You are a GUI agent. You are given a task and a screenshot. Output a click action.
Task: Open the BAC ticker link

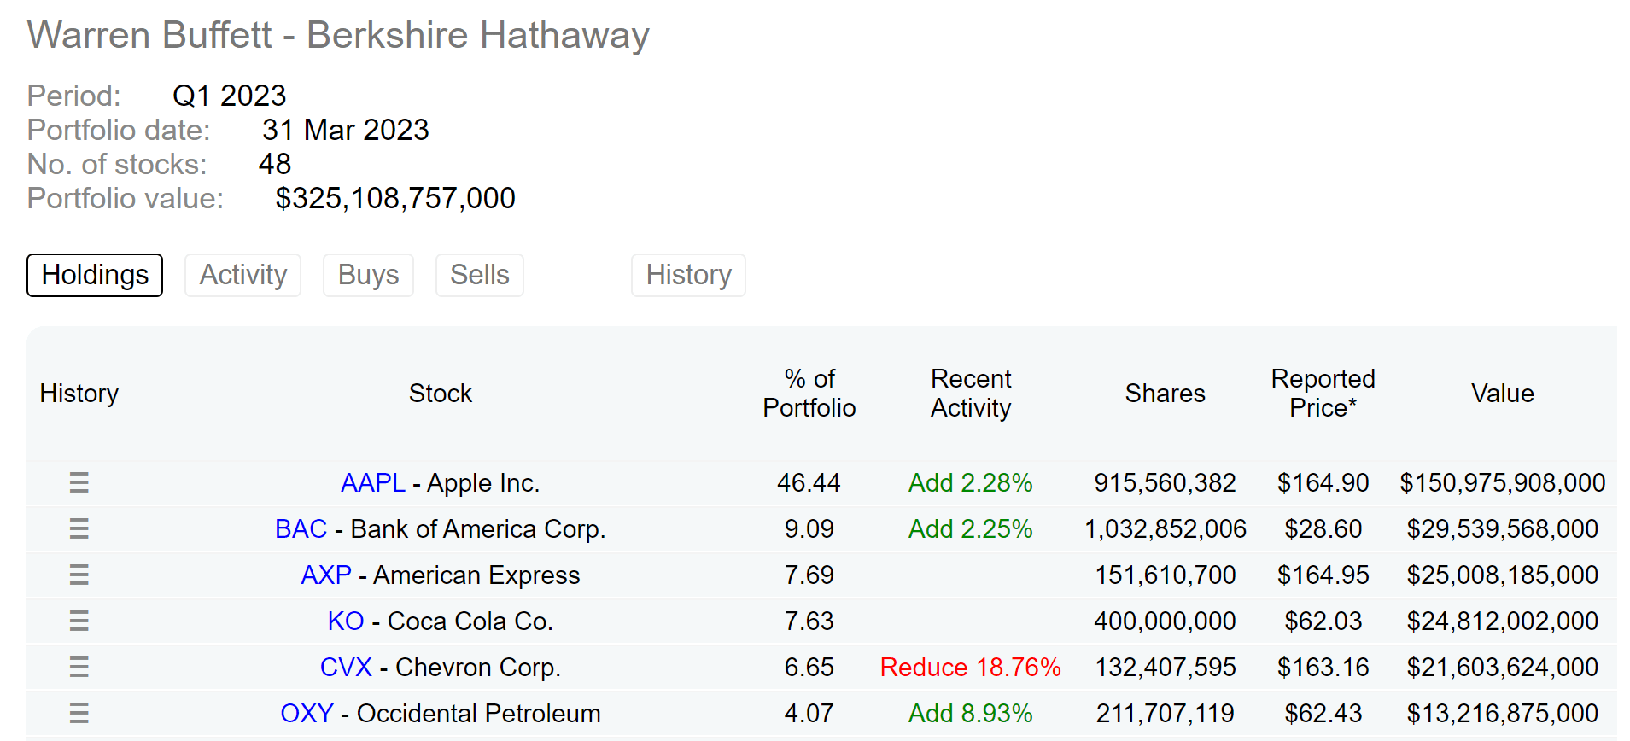(x=301, y=529)
